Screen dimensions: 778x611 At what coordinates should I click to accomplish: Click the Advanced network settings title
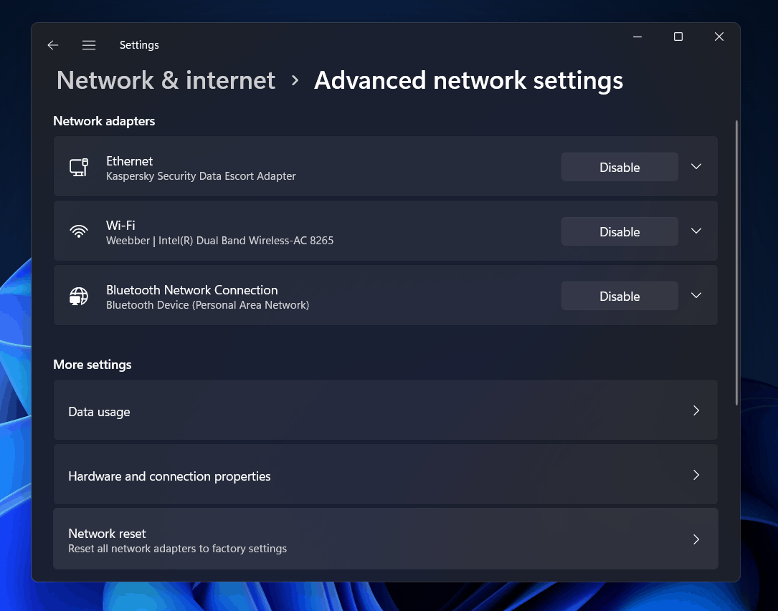pos(468,80)
